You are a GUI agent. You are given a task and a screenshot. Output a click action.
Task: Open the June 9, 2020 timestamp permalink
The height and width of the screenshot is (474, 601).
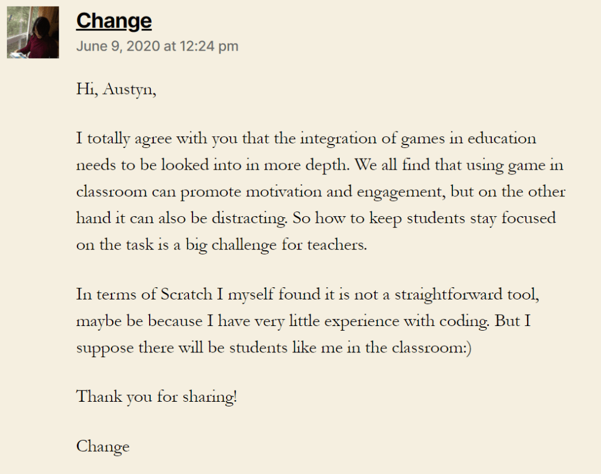tap(157, 46)
